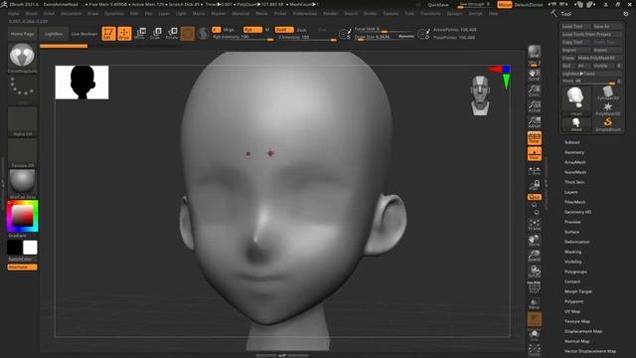Viewport: 636px width, 358px height.
Task: Toggle Persp perspective view
Action: pos(535,138)
